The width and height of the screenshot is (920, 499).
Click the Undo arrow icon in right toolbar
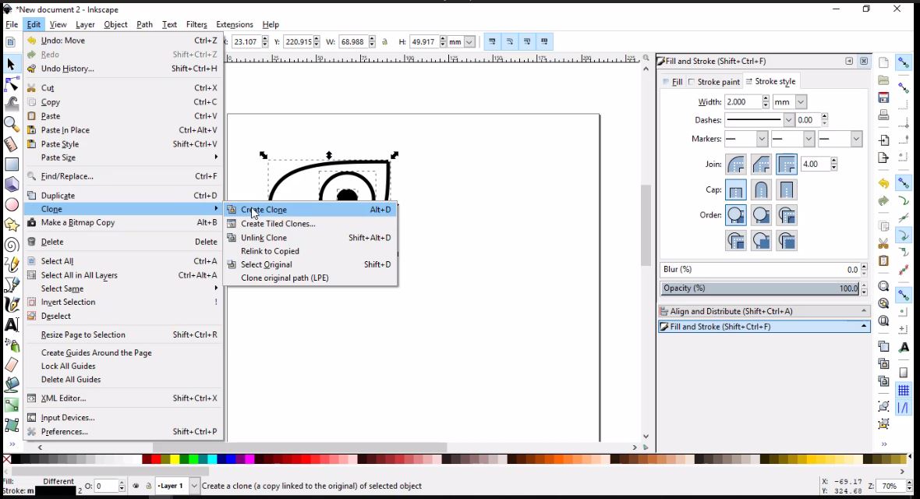tap(883, 184)
